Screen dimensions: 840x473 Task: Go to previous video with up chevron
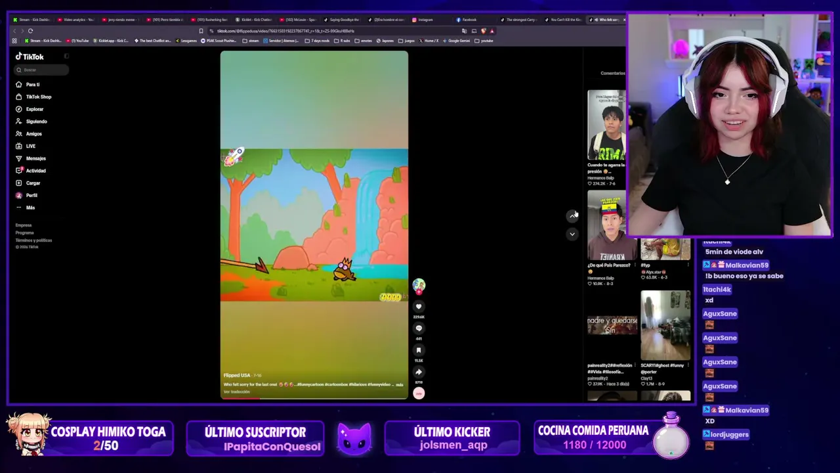pyautogui.click(x=572, y=215)
